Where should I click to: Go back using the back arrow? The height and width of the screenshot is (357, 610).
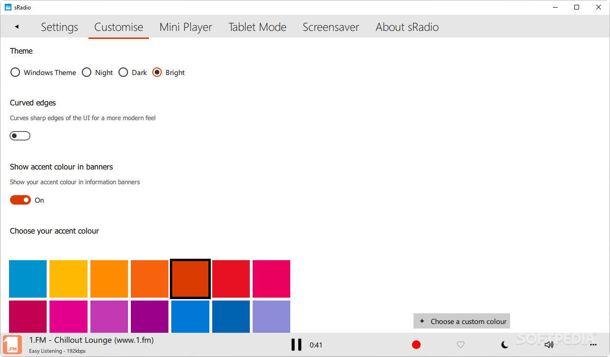tap(17, 27)
